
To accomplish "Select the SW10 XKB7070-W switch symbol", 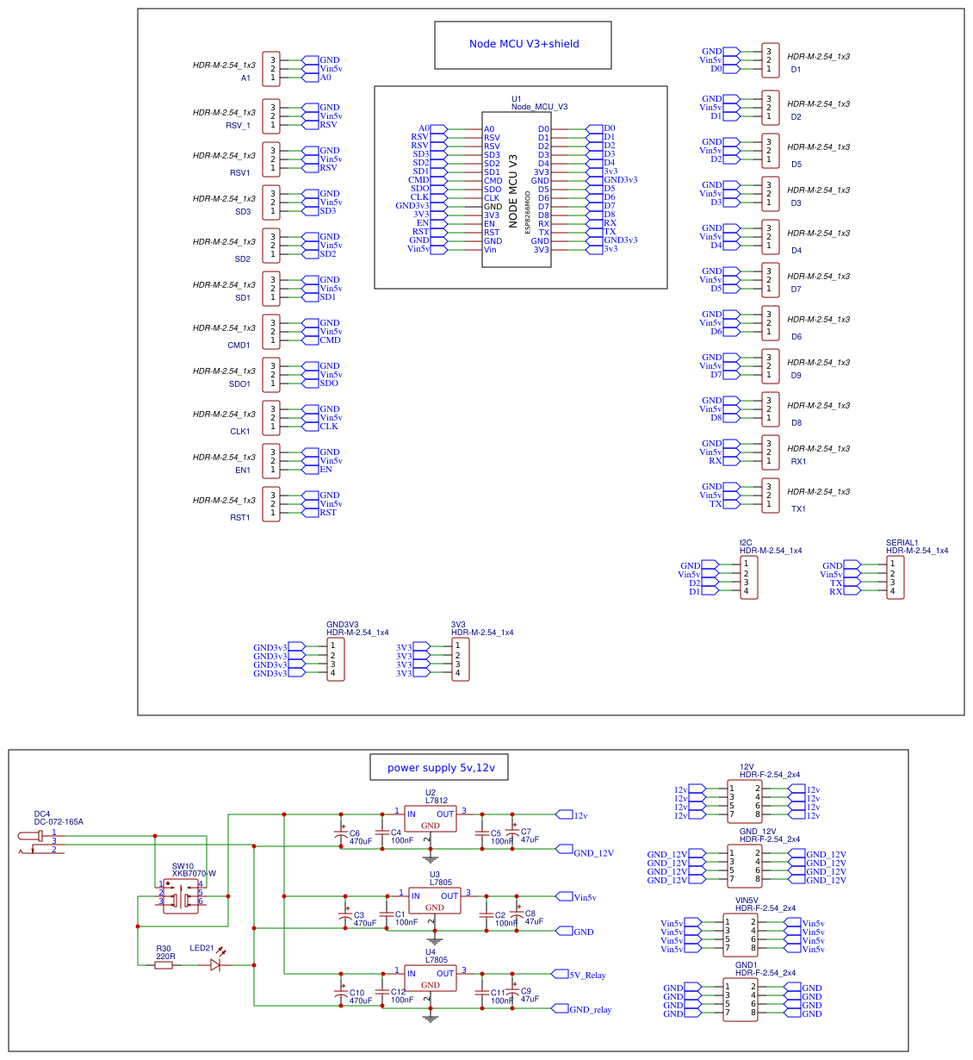I will [183, 896].
